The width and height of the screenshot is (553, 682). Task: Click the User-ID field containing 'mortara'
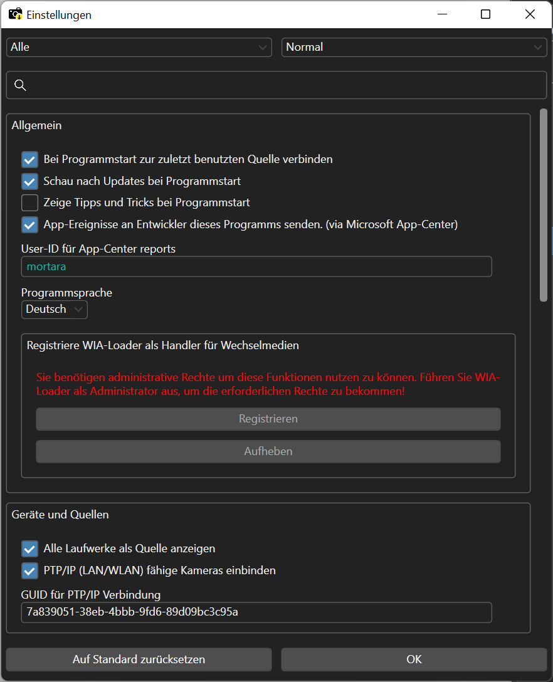pyautogui.click(x=256, y=266)
